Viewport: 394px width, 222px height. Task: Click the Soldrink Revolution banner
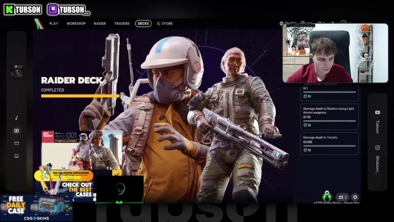(x=64, y=175)
